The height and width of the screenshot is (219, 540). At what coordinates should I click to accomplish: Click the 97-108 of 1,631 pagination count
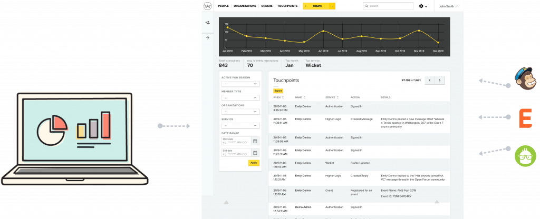411,80
